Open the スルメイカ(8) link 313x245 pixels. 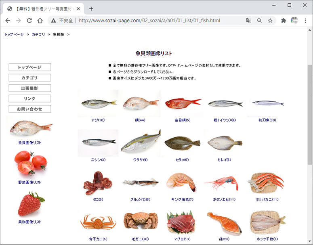[x=140, y=199]
